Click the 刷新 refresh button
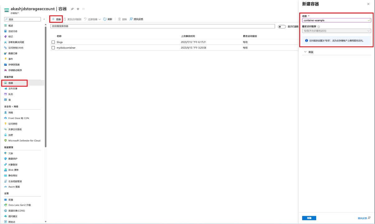This screenshot has height=224, width=375. (108, 19)
